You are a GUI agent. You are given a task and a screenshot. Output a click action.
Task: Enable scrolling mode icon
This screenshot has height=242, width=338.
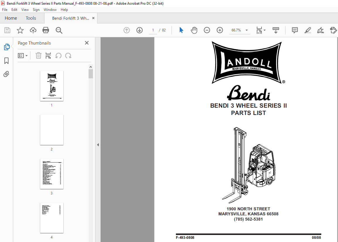click(x=276, y=30)
